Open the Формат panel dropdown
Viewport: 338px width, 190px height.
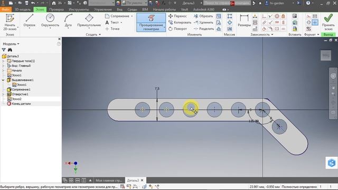(312, 34)
